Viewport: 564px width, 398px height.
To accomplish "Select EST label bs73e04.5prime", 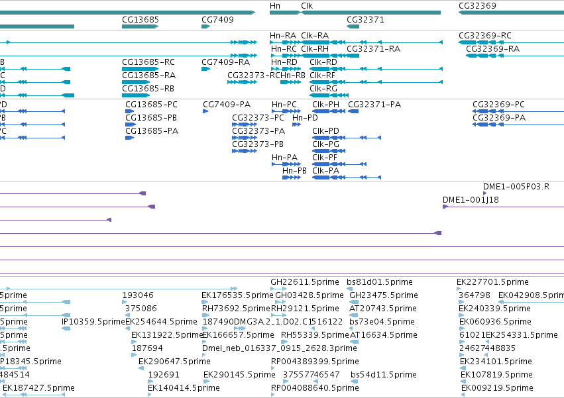I will click(x=382, y=322).
